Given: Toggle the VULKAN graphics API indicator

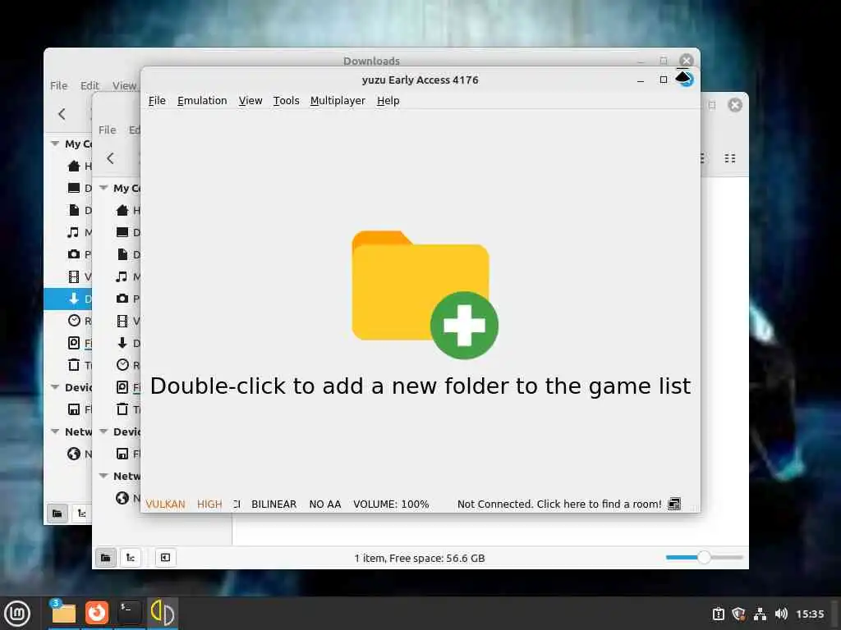Looking at the screenshot, I should (x=165, y=504).
